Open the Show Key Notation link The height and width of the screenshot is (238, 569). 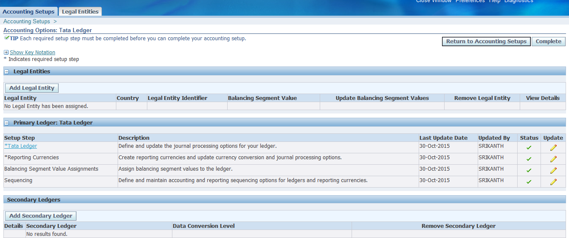point(32,53)
